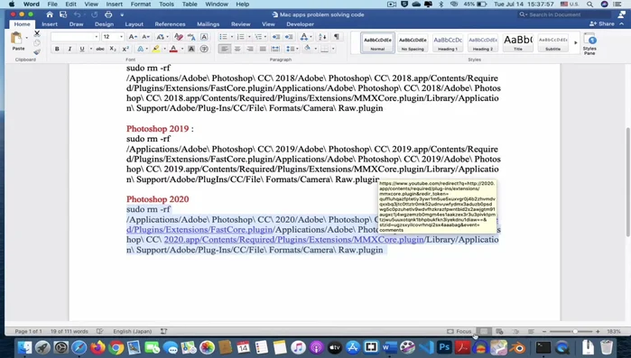
Task: Toggle italic formatting
Action: pyautogui.click(x=70, y=49)
